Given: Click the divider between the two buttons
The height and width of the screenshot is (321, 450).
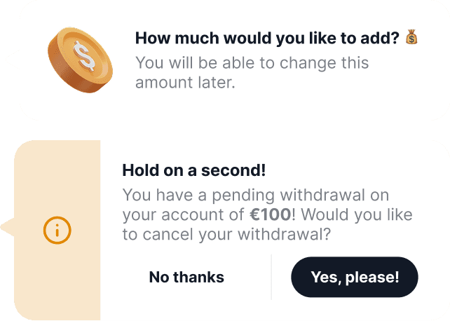Looking at the screenshot, I should 271,277.
